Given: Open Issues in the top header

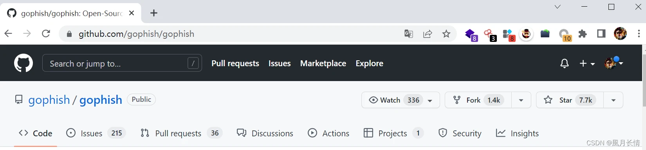Looking at the screenshot, I should coord(280,63).
